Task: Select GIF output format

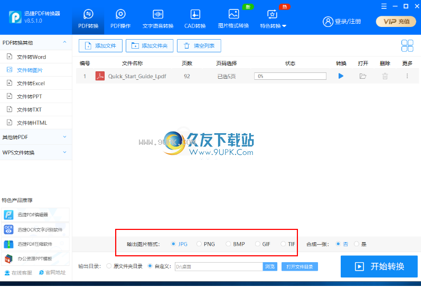Action: [263, 244]
